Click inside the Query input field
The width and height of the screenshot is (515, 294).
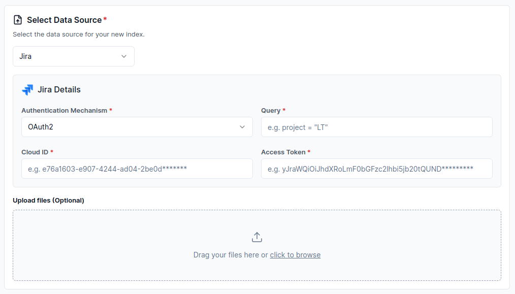click(376, 126)
